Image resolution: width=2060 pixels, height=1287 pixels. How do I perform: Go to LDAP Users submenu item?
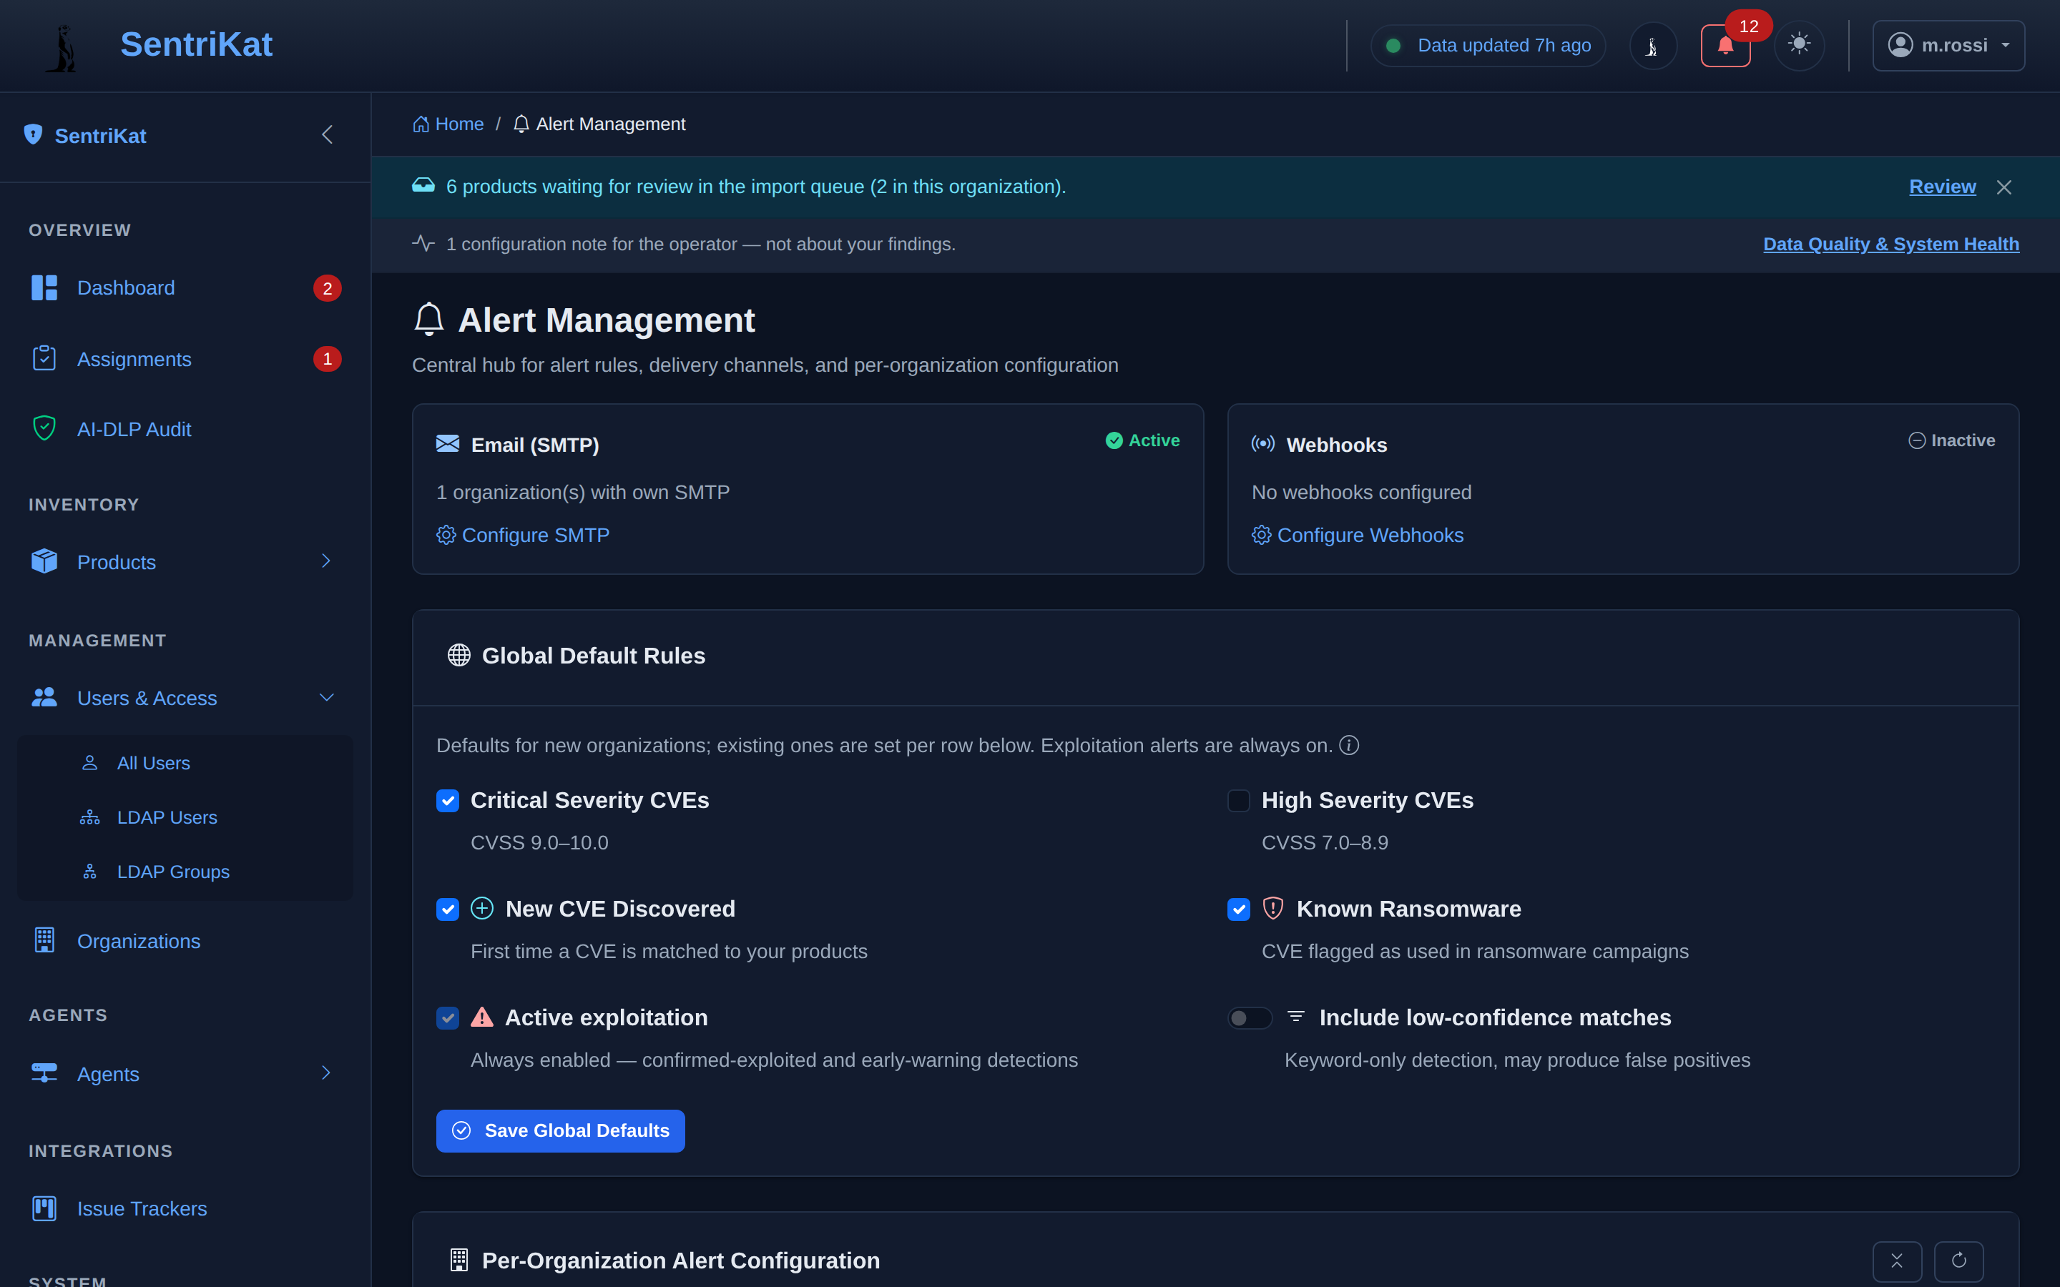click(x=185, y=817)
